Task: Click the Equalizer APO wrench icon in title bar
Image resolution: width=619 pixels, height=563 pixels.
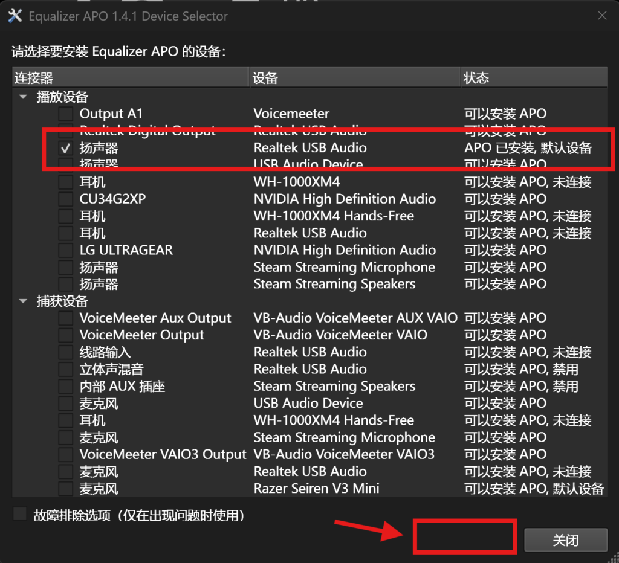Action: 15,16
